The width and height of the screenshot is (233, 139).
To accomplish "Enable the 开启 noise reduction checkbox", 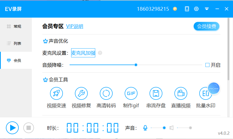I will pos(207,65).
